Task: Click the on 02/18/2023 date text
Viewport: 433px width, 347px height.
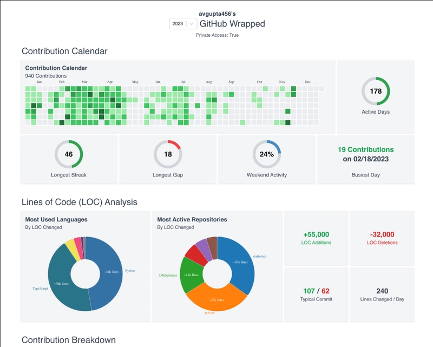Action: pos(366,159)
